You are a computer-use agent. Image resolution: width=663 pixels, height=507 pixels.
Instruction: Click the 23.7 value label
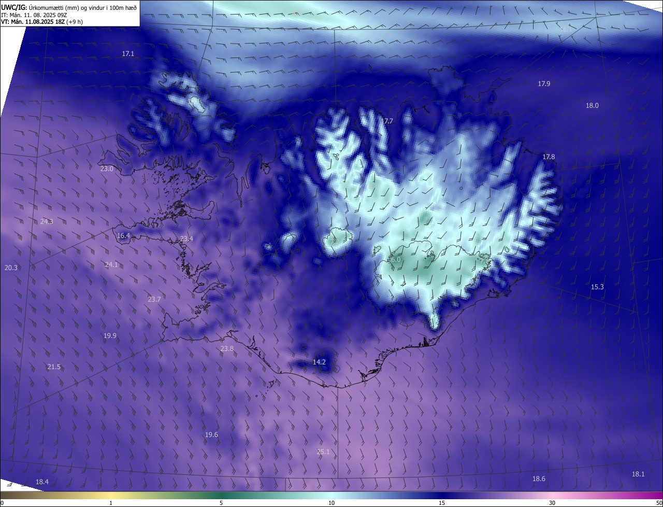[x=154, y=300]
